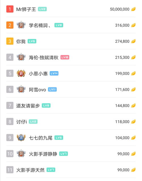142x181 pixels.
Task: Click the blue 领 badge beside 七七的九尾
Action: click(21, 137)
